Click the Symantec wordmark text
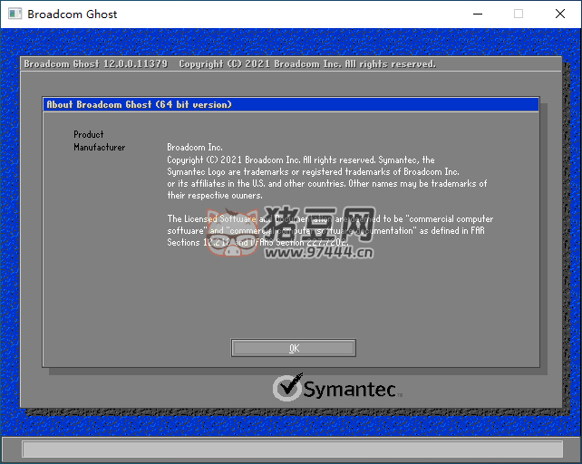The width and height of the screenshot is (582, 464). (350, 390)
